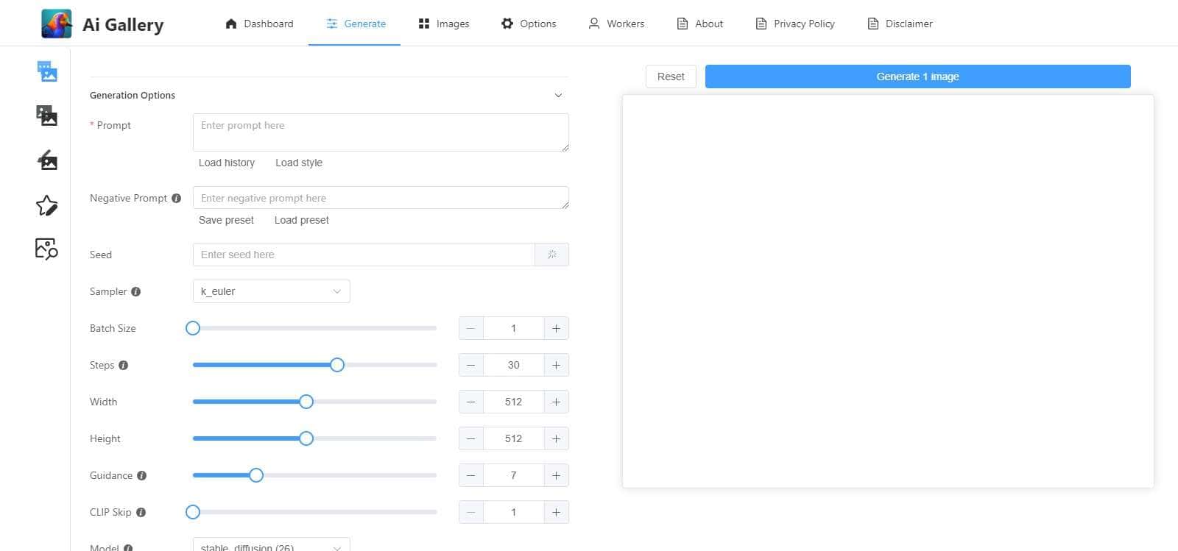Increase Height with plus button

[556, 438]
